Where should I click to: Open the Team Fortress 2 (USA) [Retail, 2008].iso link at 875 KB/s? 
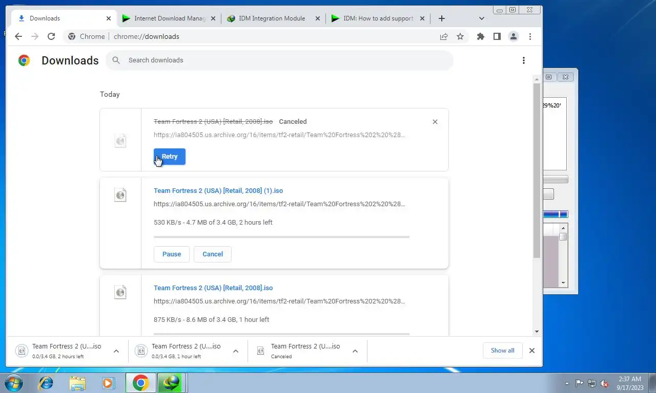click(x=213, y=288)
